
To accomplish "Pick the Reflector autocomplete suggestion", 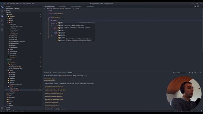I will (76, 32).
